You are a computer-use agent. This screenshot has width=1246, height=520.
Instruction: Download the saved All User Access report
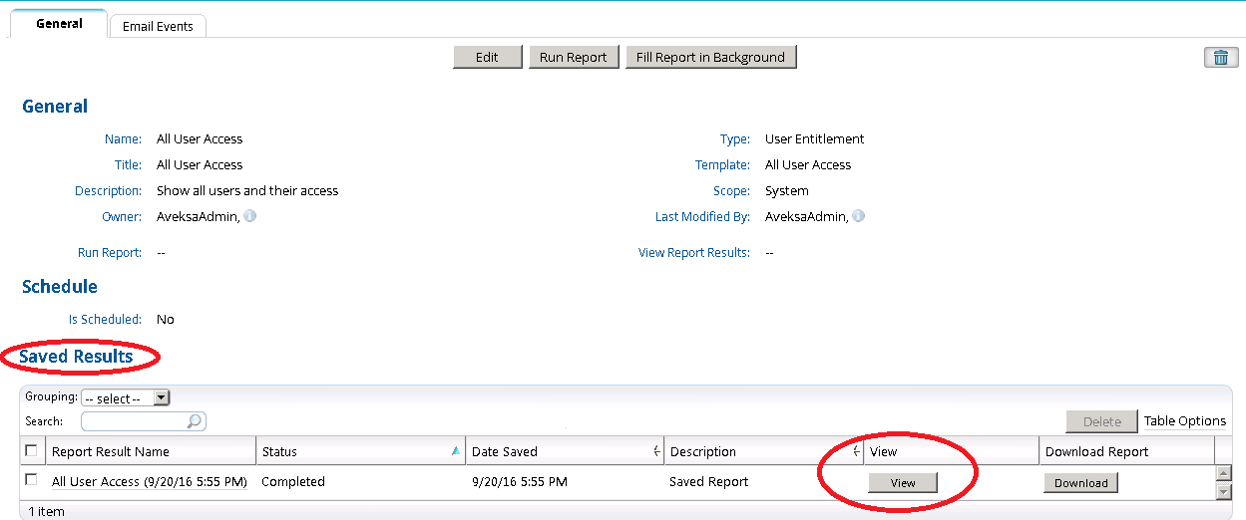1081,483
